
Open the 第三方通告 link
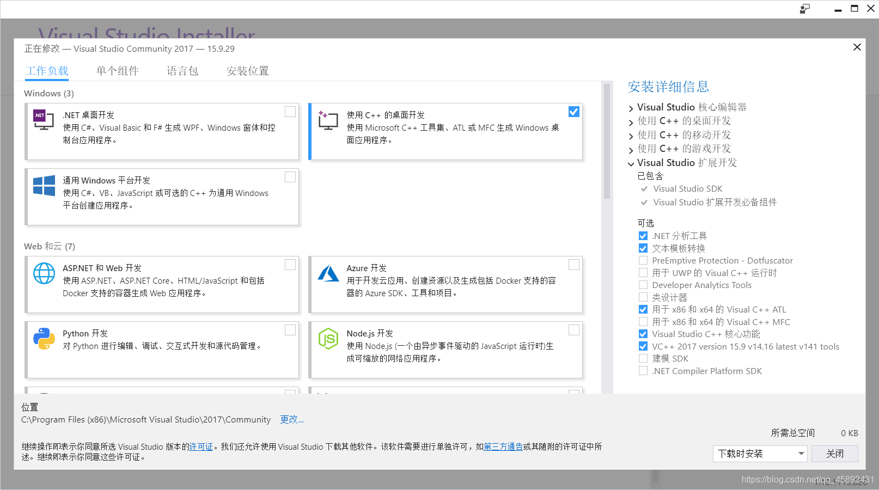click(x=503, y=446)
